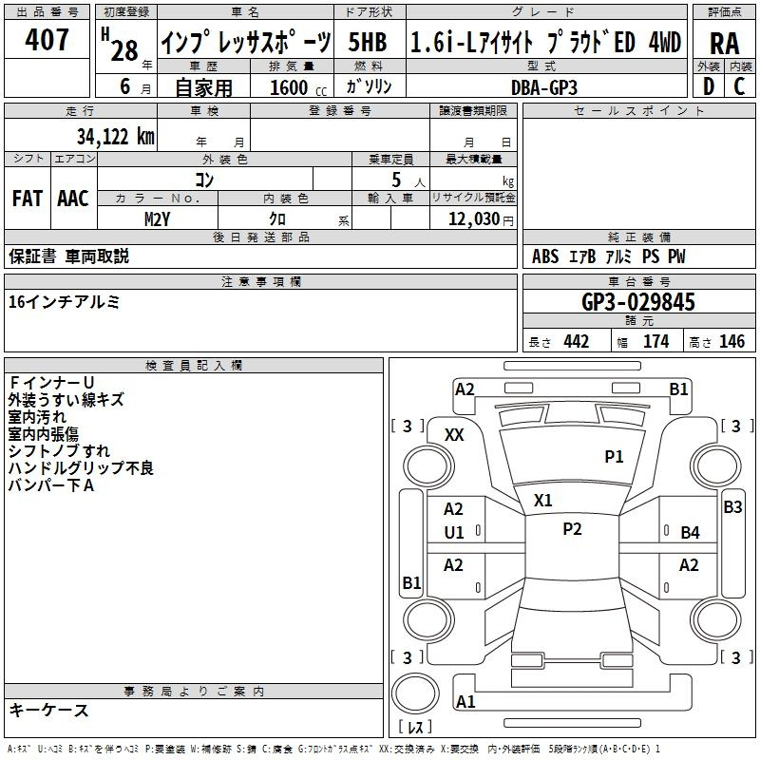760x760 pixels.
Task: Click inspector note 外装うすい線キズ
Action: click(x=66, y=399)
